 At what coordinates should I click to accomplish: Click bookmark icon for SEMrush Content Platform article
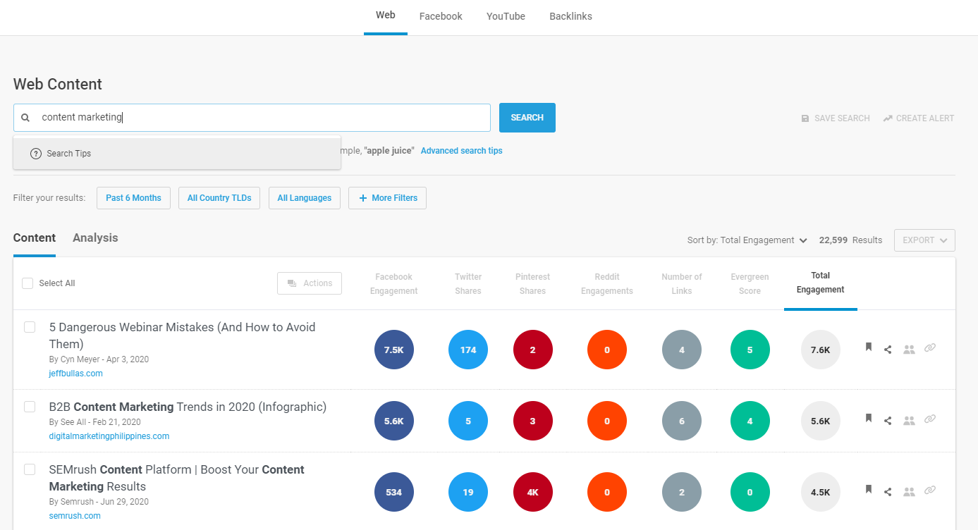[869, 490]
